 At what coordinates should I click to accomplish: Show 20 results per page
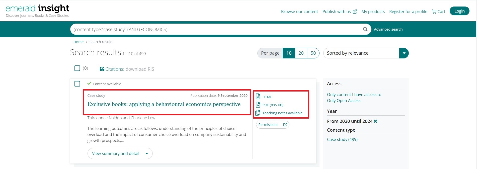(x=301, y=53)
